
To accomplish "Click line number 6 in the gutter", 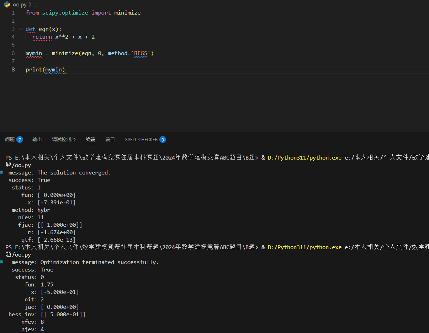I will 13,53.
